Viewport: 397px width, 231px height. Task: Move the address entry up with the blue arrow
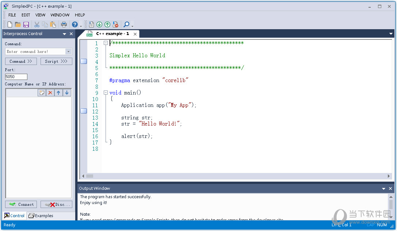(x=58, y=93)
